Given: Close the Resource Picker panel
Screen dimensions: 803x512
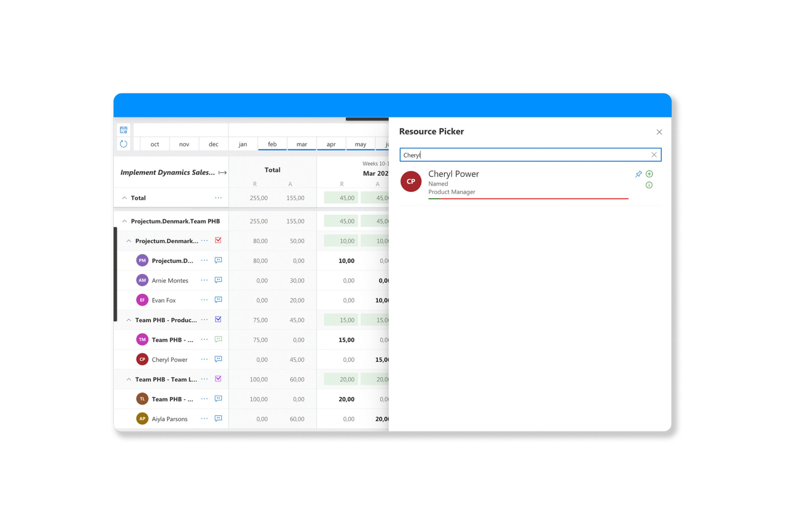Looking at the screenshot, I should point(659,132).
